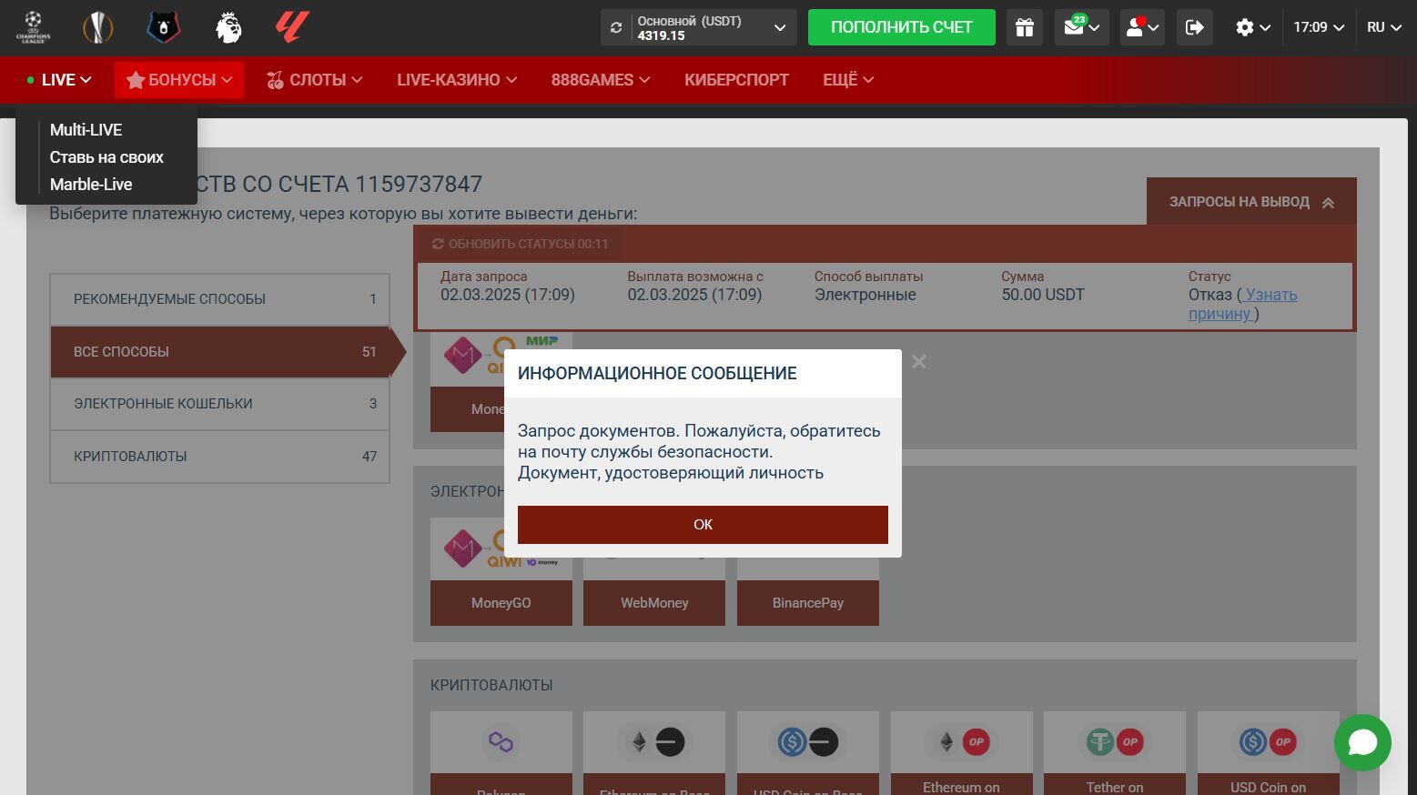Screen dimensions: 1417x795
Task: Click the gift box bonuses icon
Action: click(1025, 27)
